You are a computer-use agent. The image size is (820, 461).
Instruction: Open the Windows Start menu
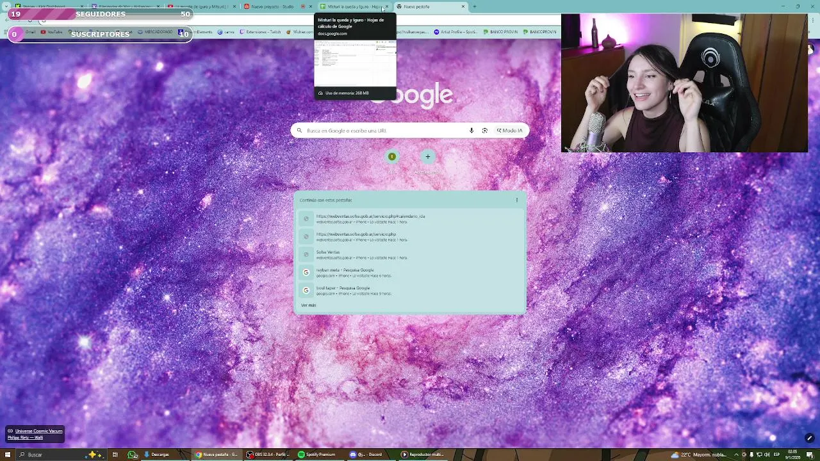pyautogui.click(x=7, y=455)
